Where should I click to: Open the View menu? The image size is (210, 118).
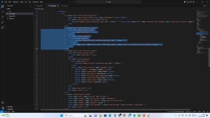(x=22, y=2)
